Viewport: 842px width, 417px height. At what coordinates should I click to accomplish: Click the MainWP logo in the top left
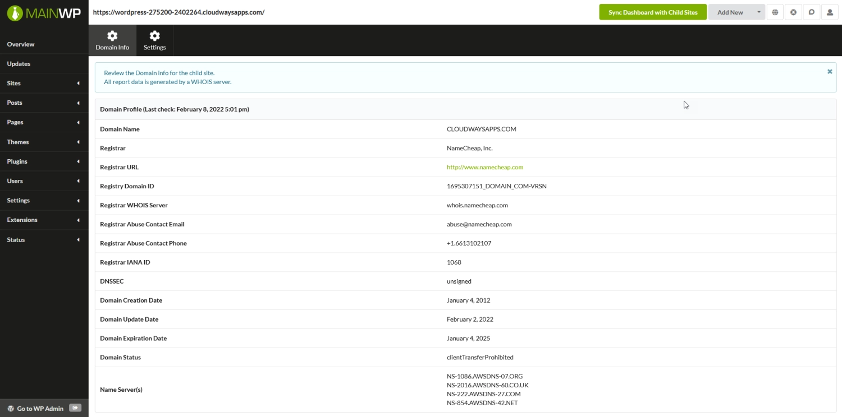click(43, 11)
